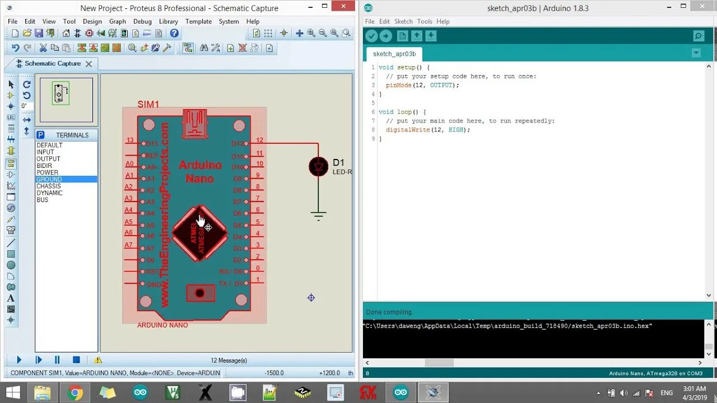Close the Schematic Capture tab
The image size is (717, 403).
[89, 64]
